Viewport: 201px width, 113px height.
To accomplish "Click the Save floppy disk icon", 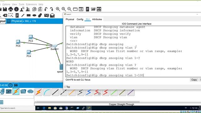I will point(5,9).
